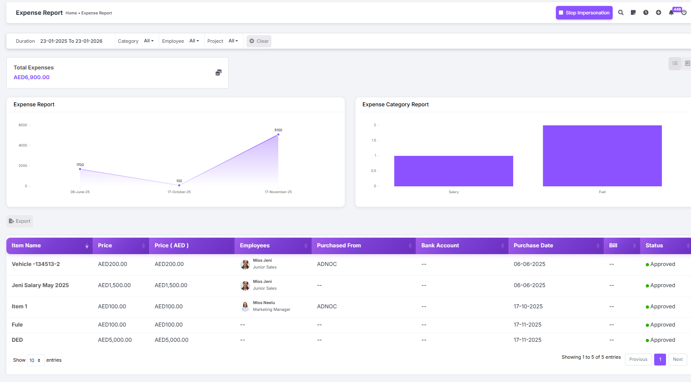
Task: Click the clock timer icon
Action: click(646, 13)
